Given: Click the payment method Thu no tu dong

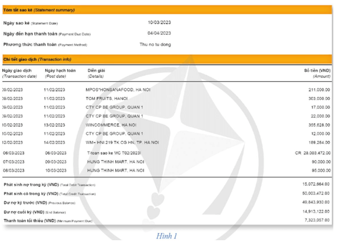Looking at the screenshot, I should pyautogui.click(x=155, y=45).
